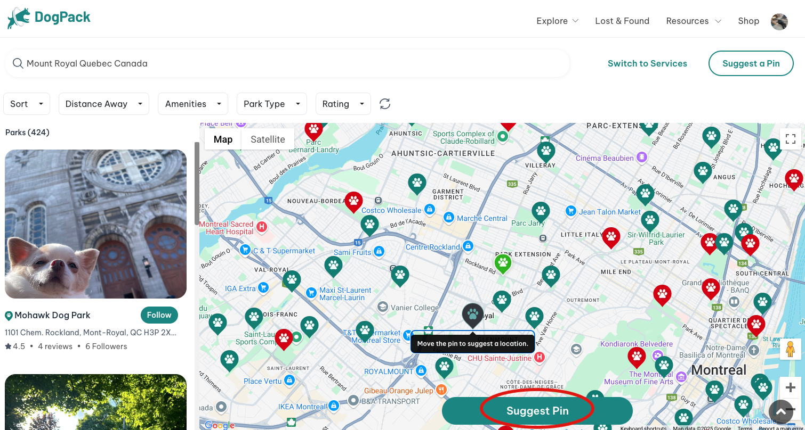Image resolution: width=805 pixels, height=430 pixels.
Task: Follow Mohawk Dog Park
Action: click(x=159, y=315)
